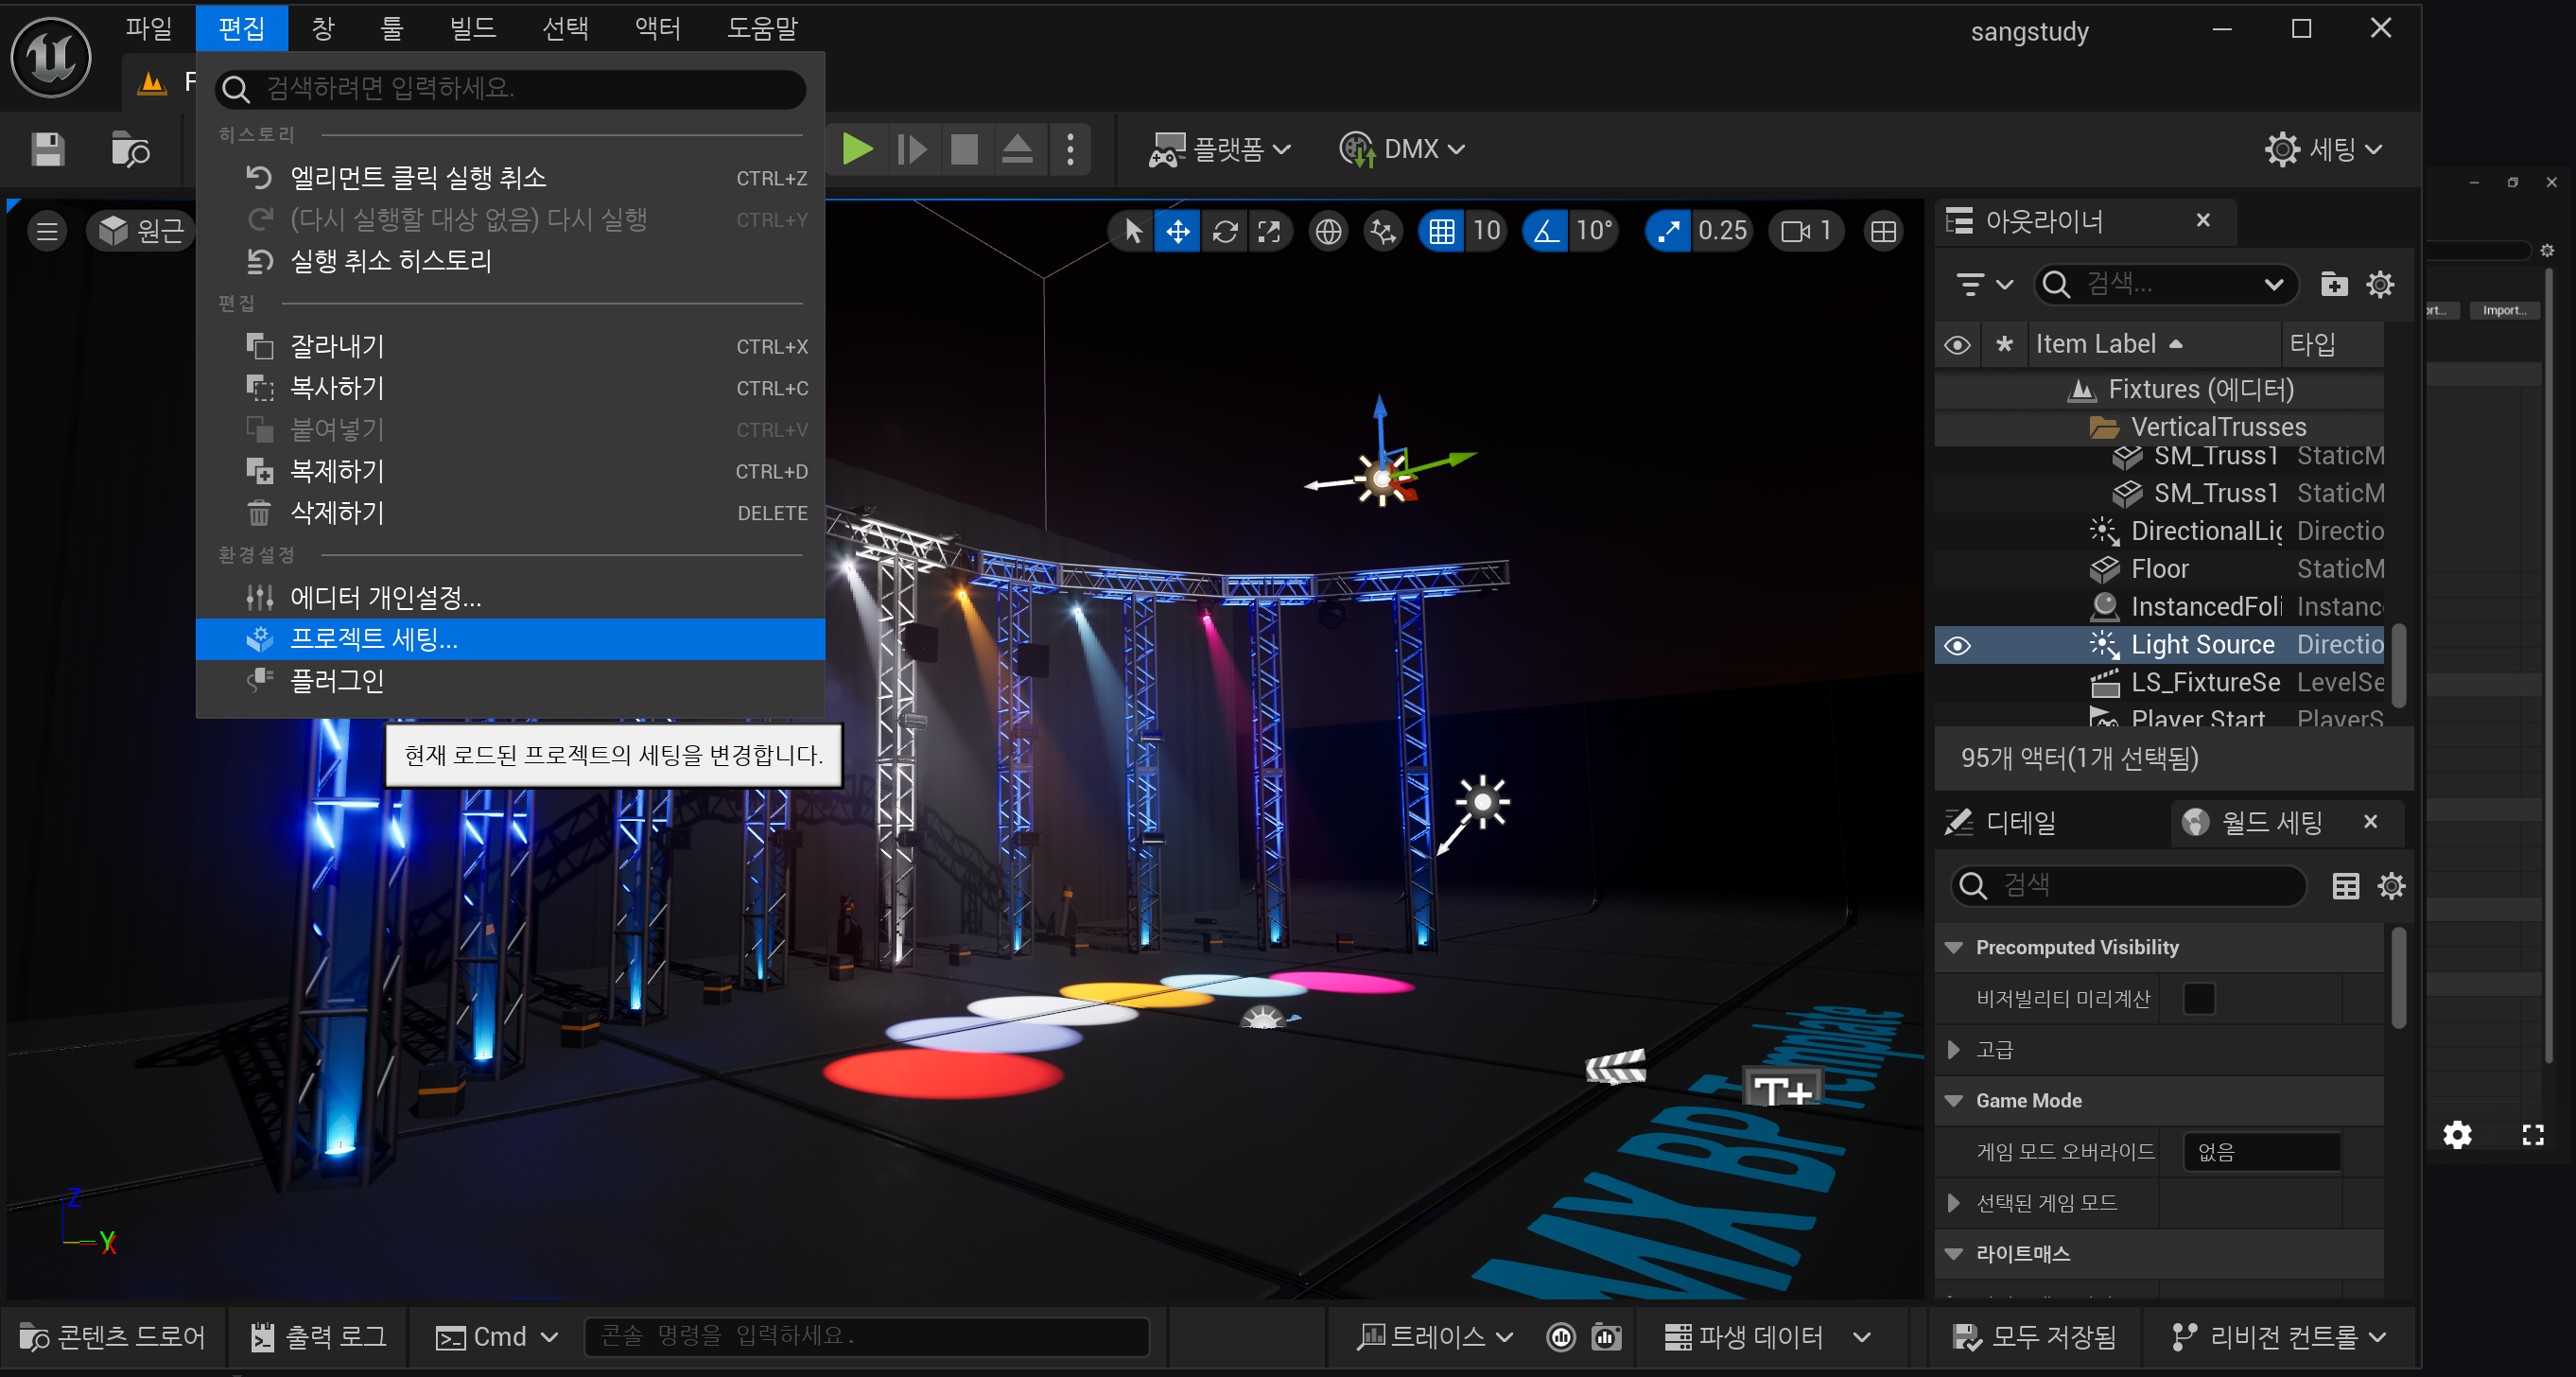Close the 아웃라이너 tab

pyautogui.click(x=2203, y=220)
